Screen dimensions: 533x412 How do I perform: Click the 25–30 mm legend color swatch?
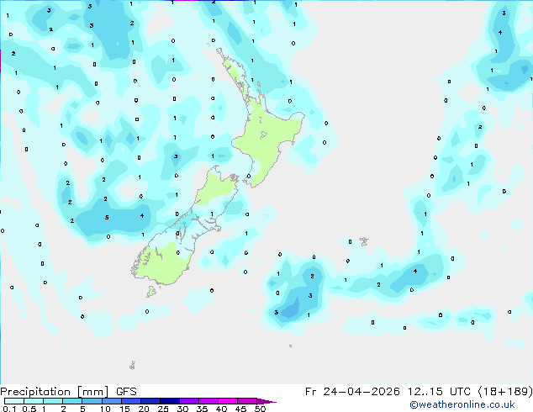[169, 401]
